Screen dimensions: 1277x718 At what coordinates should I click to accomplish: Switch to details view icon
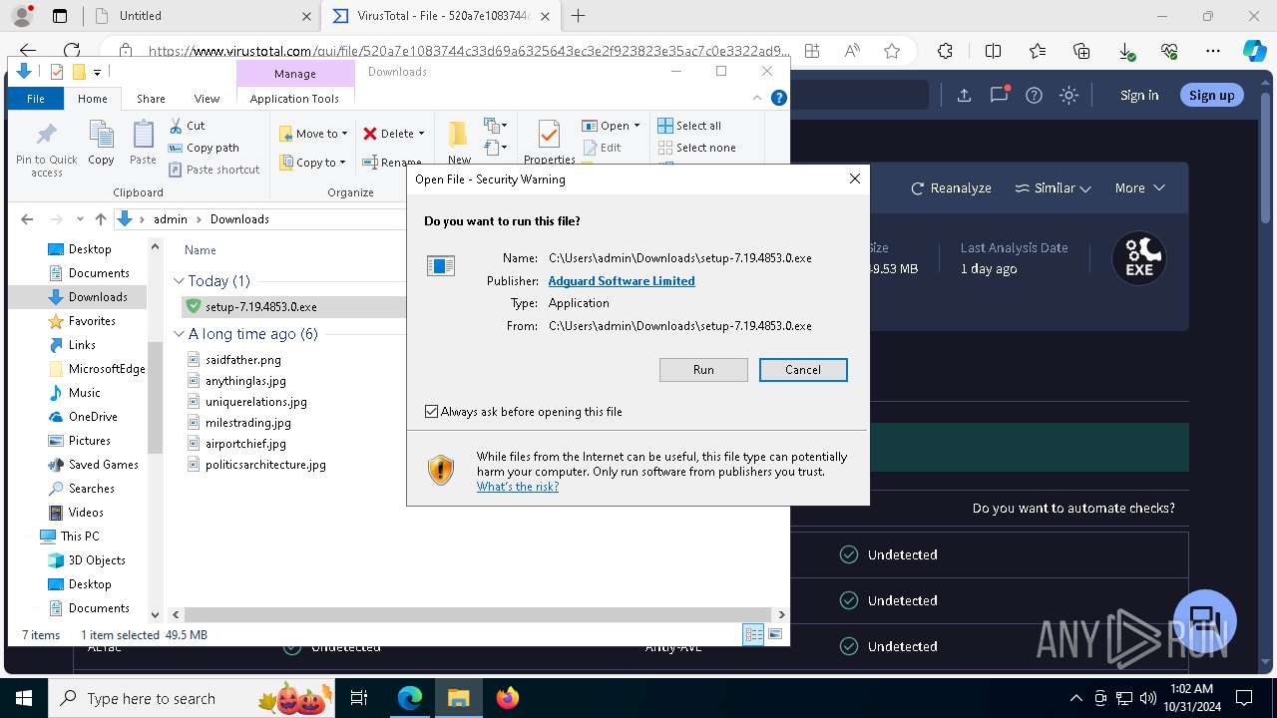(753, 634)
